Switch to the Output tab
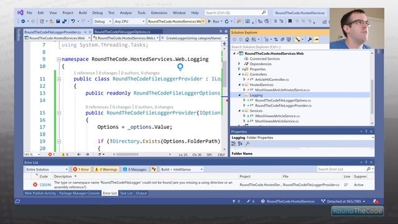The height and width of the screenshot is (224, 398). (141, 194)
